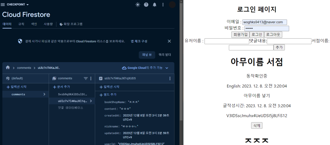The height and width of the screenshot is (145, 330).
Task: Click the updatedAt field
Action: [137, 135]
